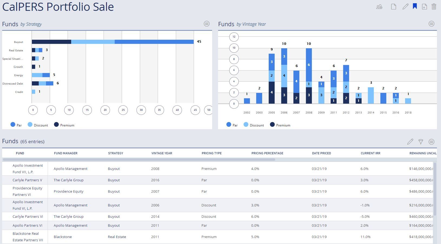
Task: Toggle Discount legend in Strategy chart
Action: point(38,125)
